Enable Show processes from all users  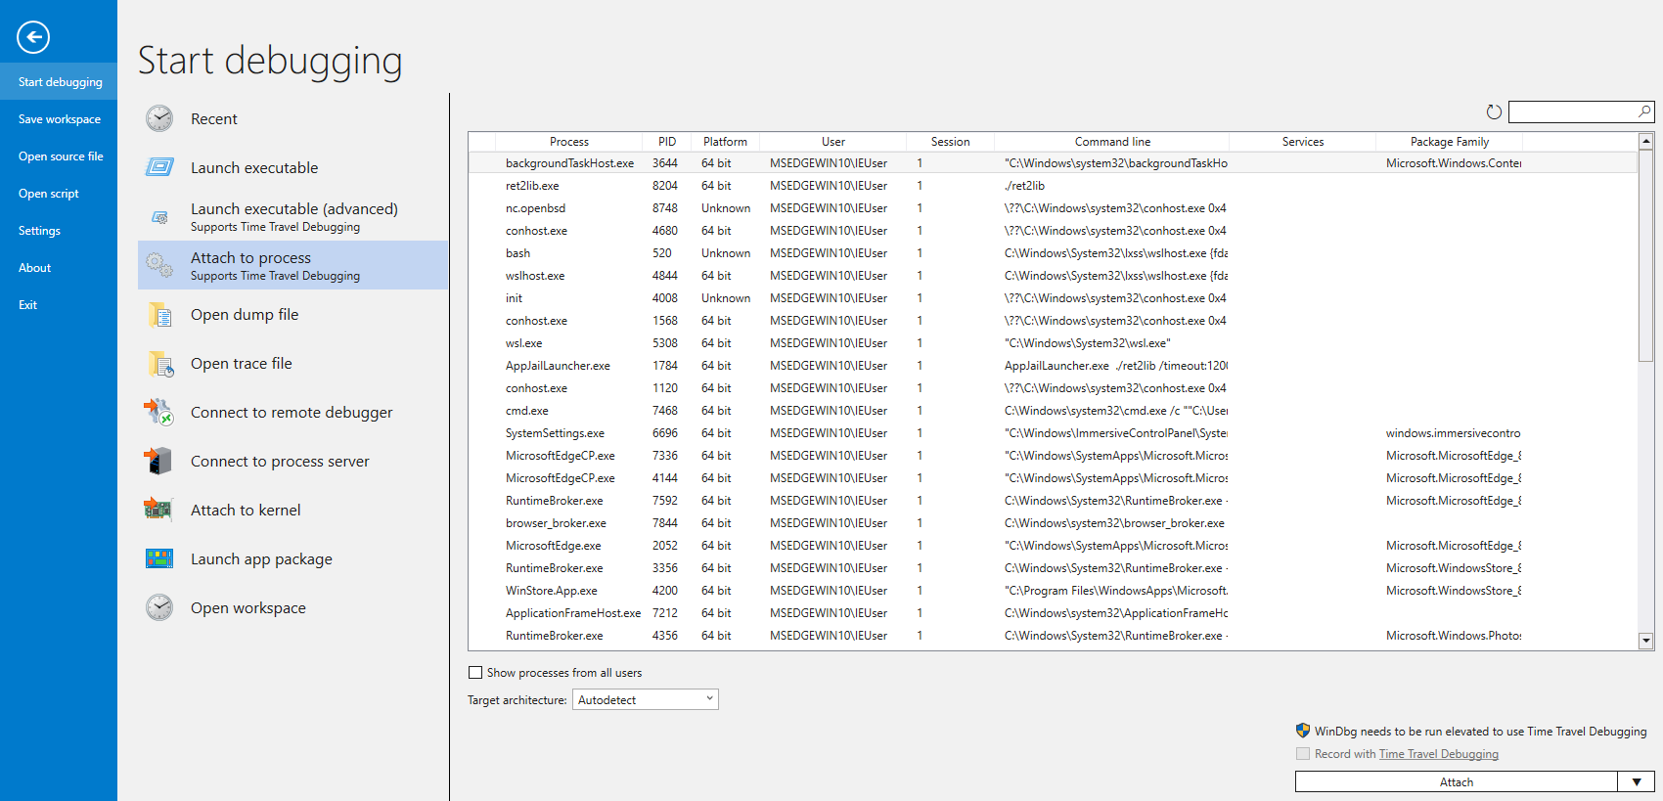click(475, 673)
